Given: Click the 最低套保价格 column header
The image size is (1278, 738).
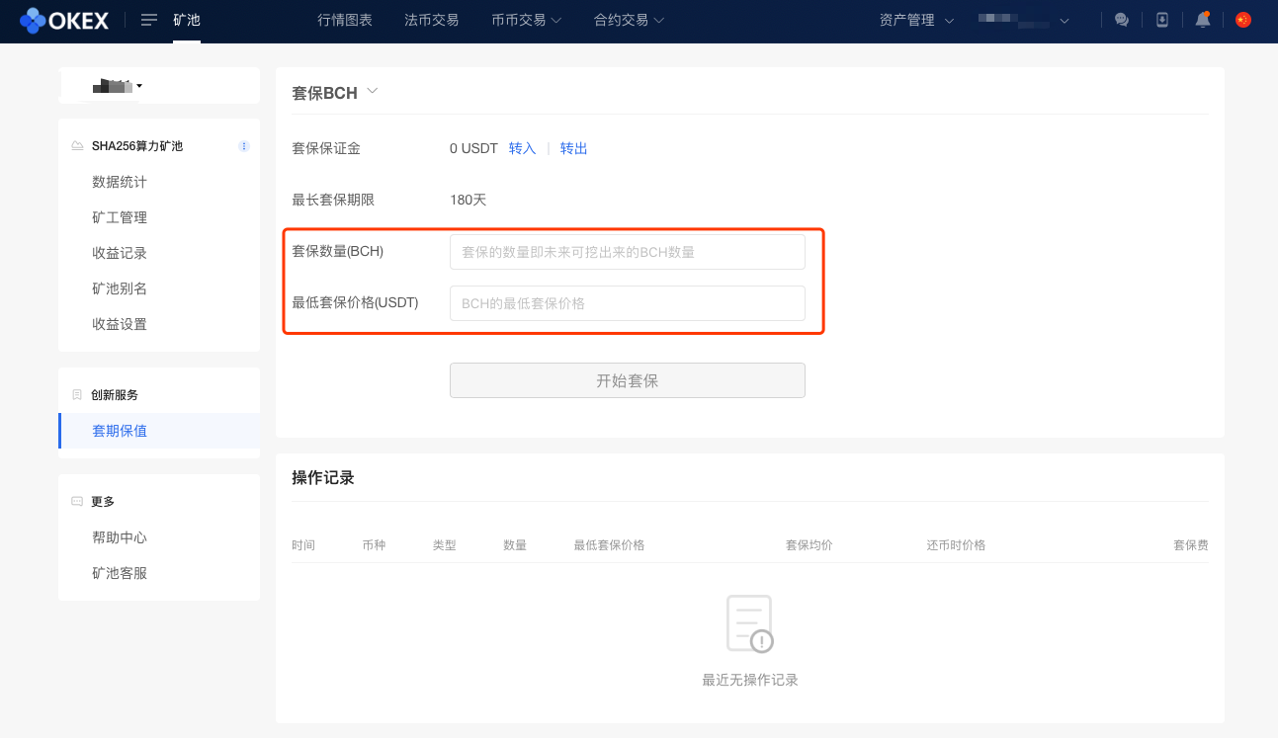Looking at the screenshot, I should [609, 545].
